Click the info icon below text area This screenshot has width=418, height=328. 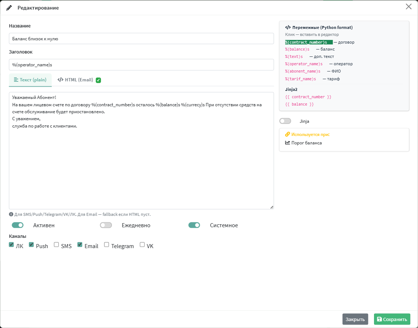click(x=11, y=214)
